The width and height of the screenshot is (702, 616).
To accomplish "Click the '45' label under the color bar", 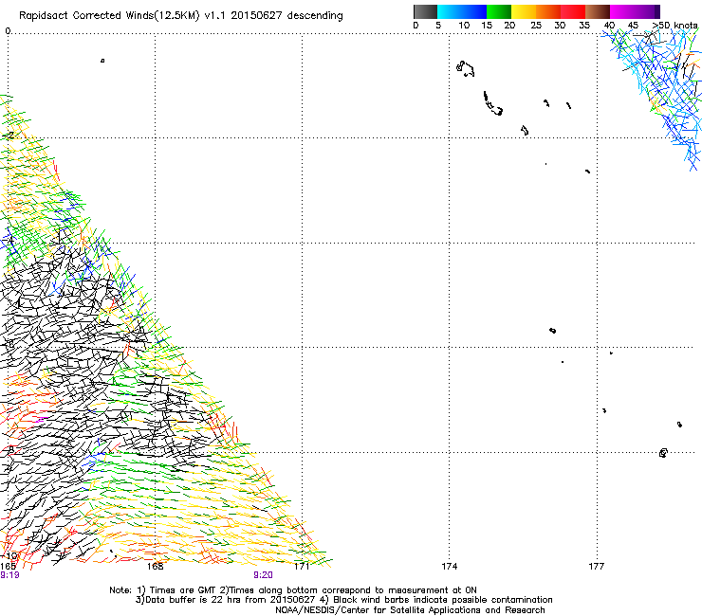I will (633, 25).
